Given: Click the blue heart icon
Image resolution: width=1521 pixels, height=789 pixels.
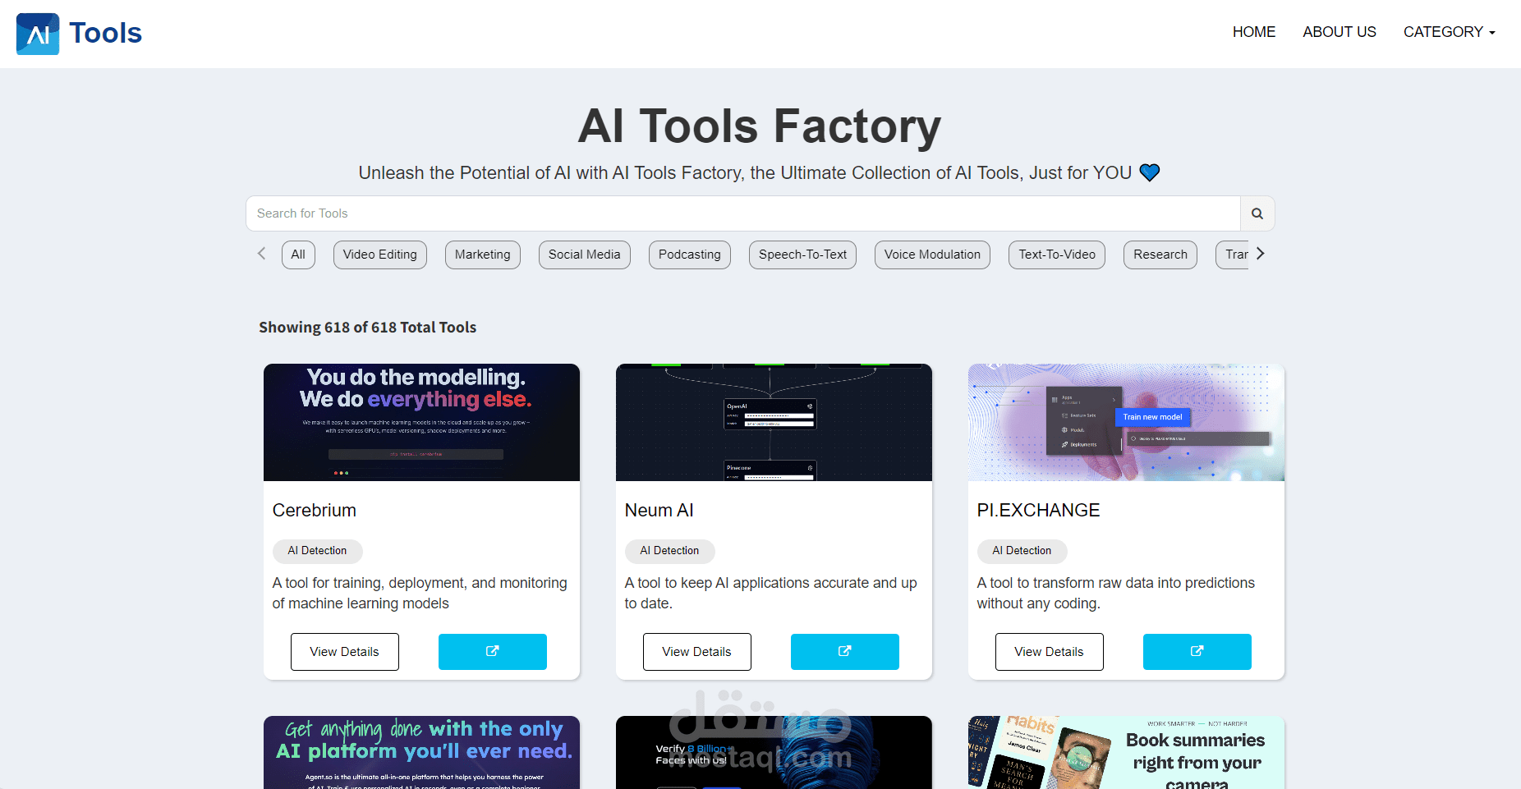Looking at the screenshot, I should 1150,172.
